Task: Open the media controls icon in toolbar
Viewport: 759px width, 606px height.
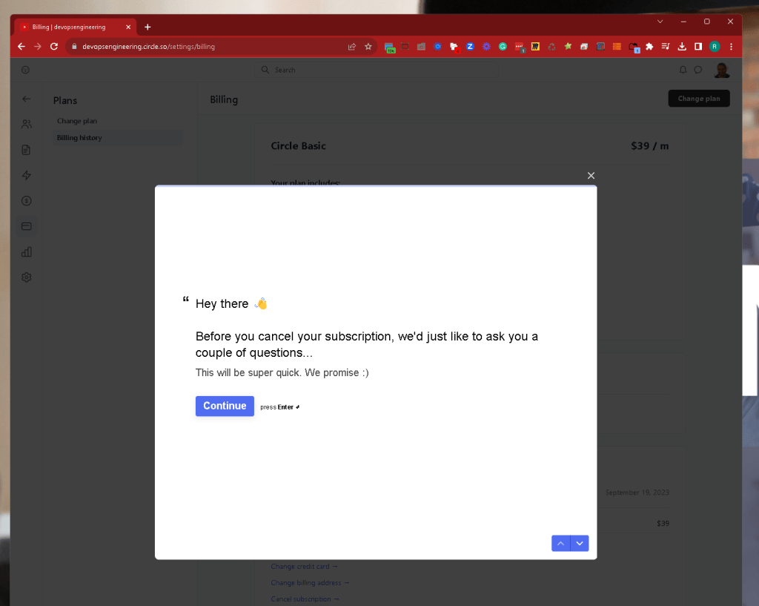Action: pyautogui.click(x=666, y=47)
